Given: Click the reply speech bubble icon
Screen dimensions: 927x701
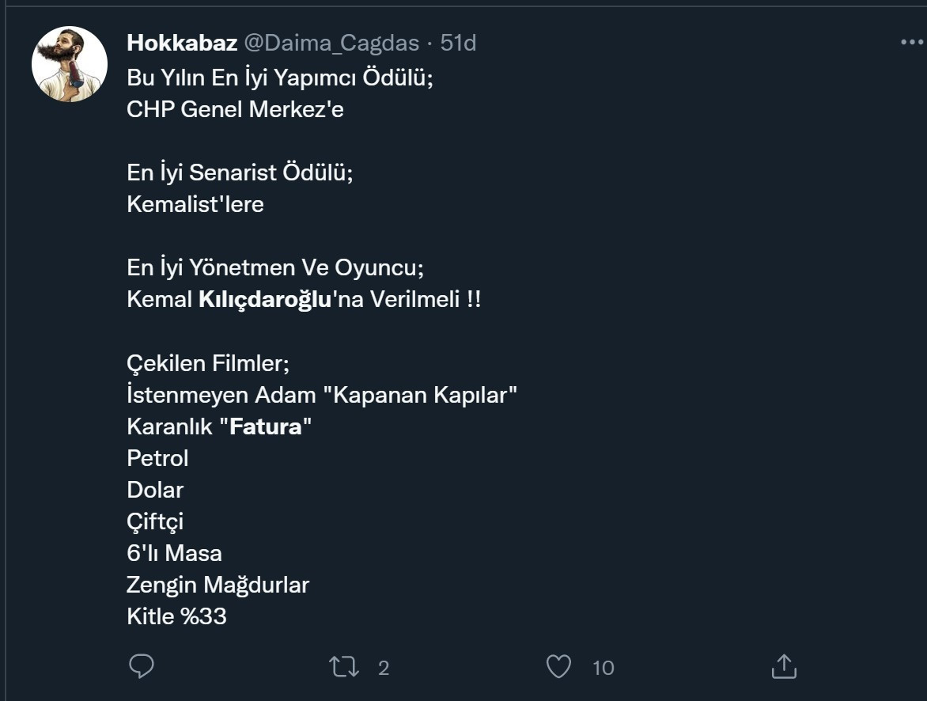Looking at the screenshot, I should tap(141, 667).
